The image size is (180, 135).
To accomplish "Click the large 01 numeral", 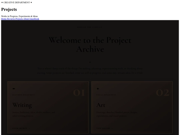I will (79, 93).
